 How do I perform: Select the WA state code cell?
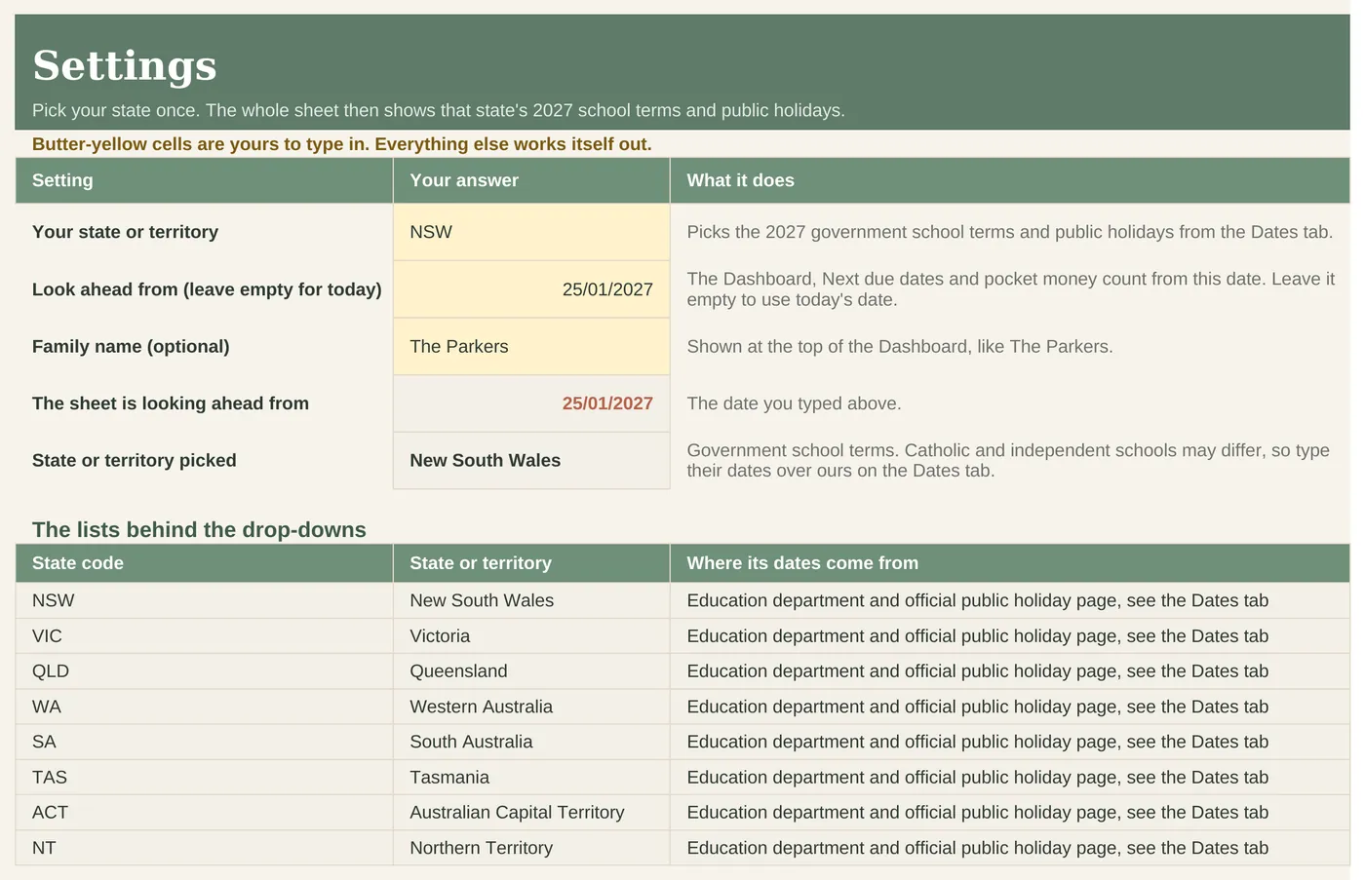(x=204, y=707)
